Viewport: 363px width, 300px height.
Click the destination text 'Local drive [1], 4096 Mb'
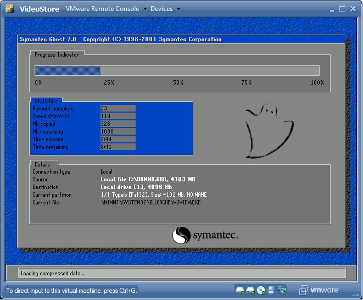(x=136, y=187)
